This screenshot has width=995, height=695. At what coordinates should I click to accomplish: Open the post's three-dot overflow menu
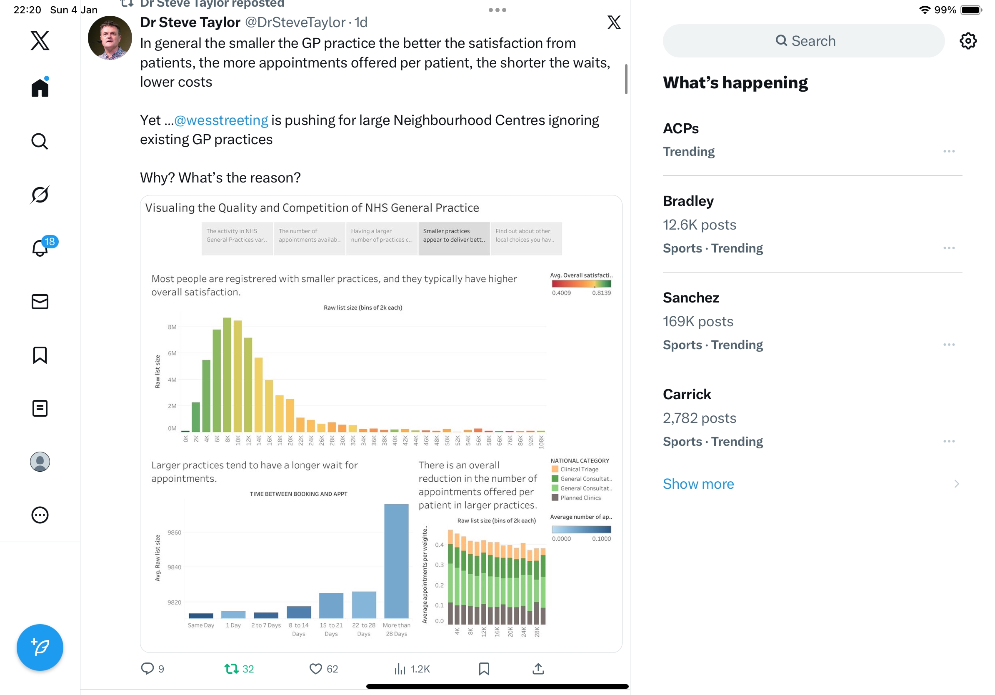(x=497, y=10)
